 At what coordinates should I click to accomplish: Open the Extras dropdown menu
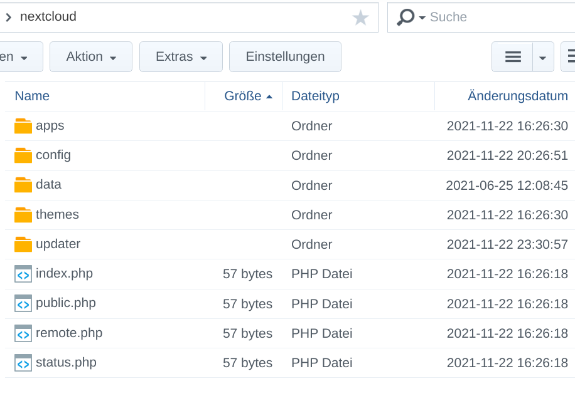point(181,57)
